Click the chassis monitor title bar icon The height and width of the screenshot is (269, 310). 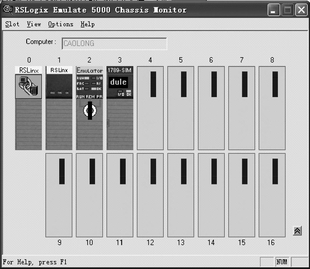(x=8, y=9)
